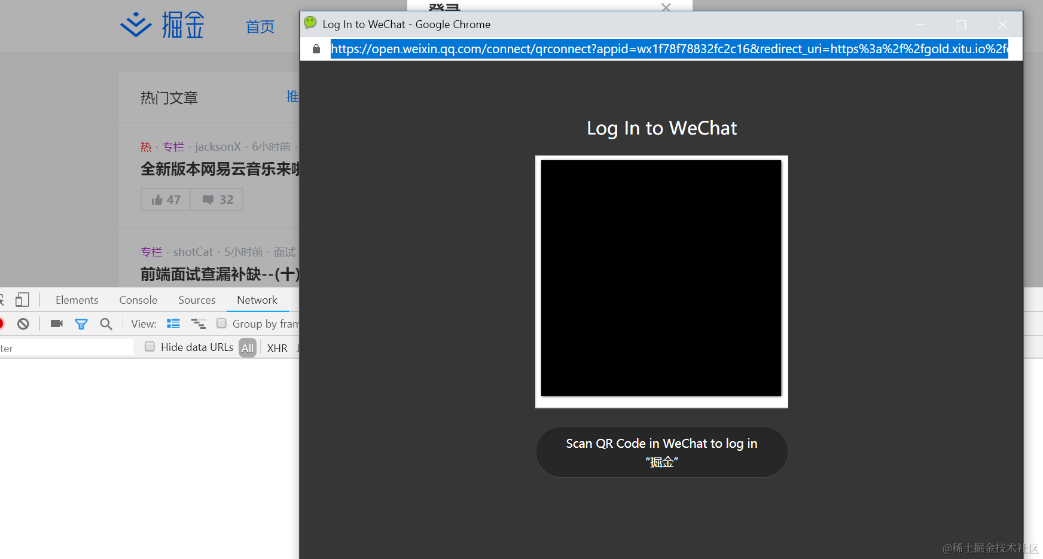Enable screenshot capture with the camera icon
1043x559 pixels.
[x=56, y=323]
